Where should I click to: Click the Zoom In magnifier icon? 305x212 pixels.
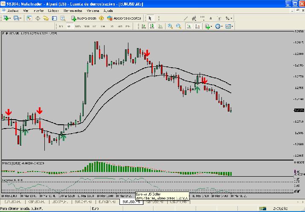click(x=170, y=26)
